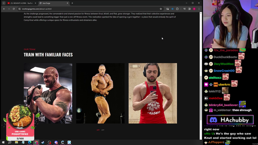Screen dimensions: 258x145
Task: Open Discord from the taskbar
Action: pyautogui.click(x=56, y=142)
